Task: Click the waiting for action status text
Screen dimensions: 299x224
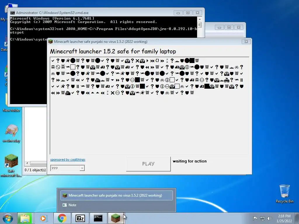Action: [190, 161]
